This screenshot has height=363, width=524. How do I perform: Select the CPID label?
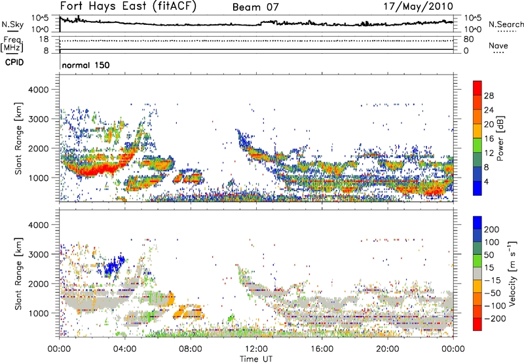coord(14,62)
